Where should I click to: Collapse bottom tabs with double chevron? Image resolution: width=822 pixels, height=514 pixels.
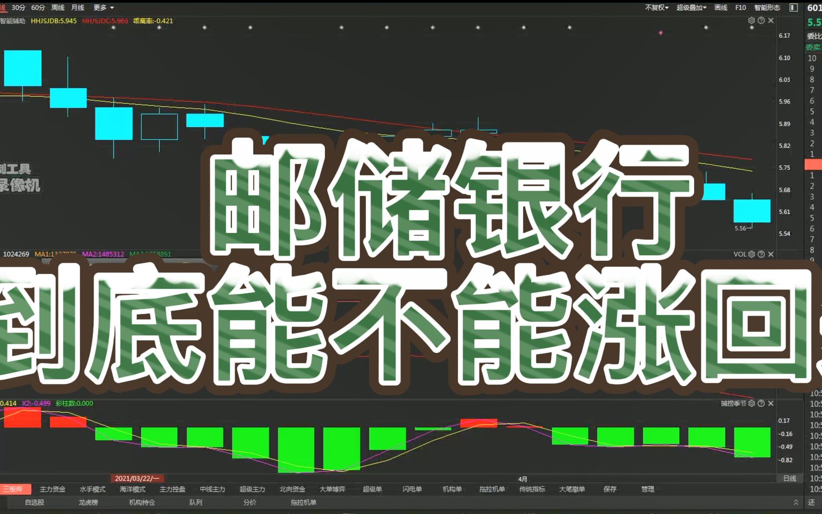[796, 502]
